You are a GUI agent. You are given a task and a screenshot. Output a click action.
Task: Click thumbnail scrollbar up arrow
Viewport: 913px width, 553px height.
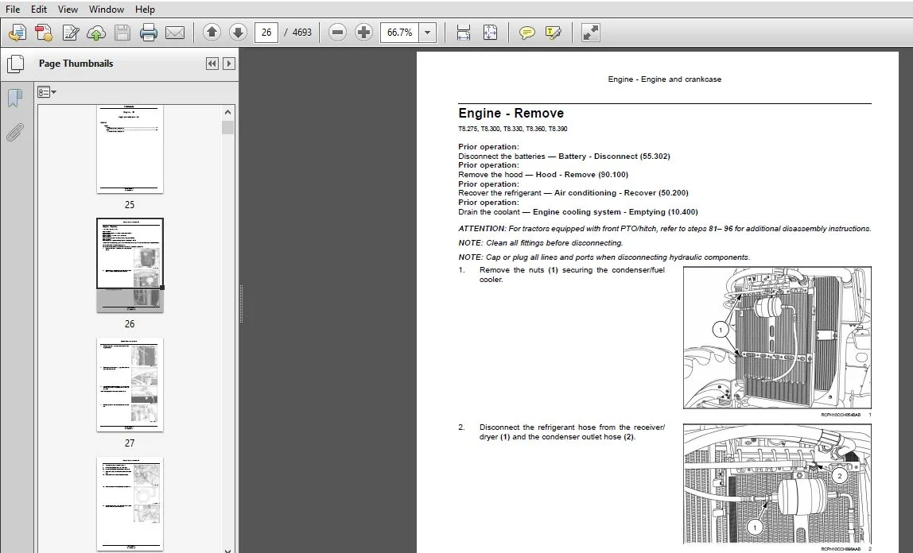pyautogui.click(x=227, y=112)
